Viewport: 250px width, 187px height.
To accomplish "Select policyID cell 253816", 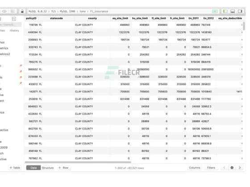I will coord(33,99).
